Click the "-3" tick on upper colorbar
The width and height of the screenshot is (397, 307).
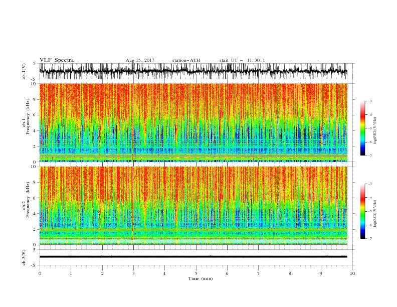[370, 101]
